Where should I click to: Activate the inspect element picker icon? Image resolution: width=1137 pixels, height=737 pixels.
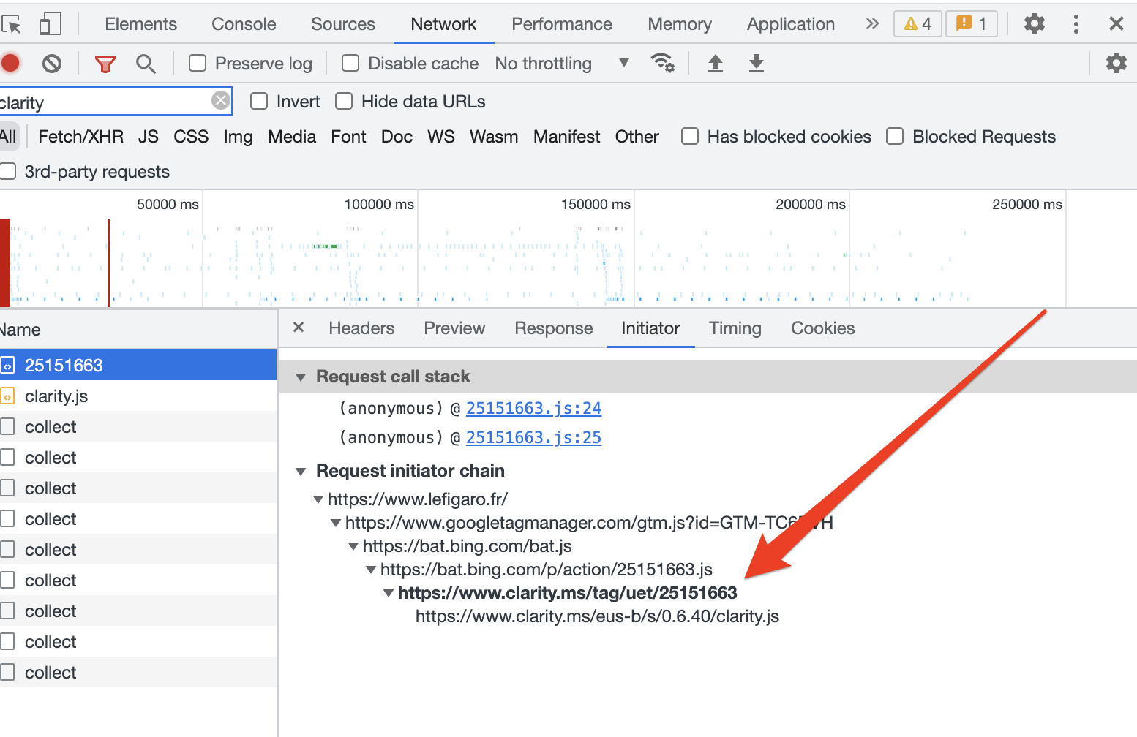pos(12,24)
